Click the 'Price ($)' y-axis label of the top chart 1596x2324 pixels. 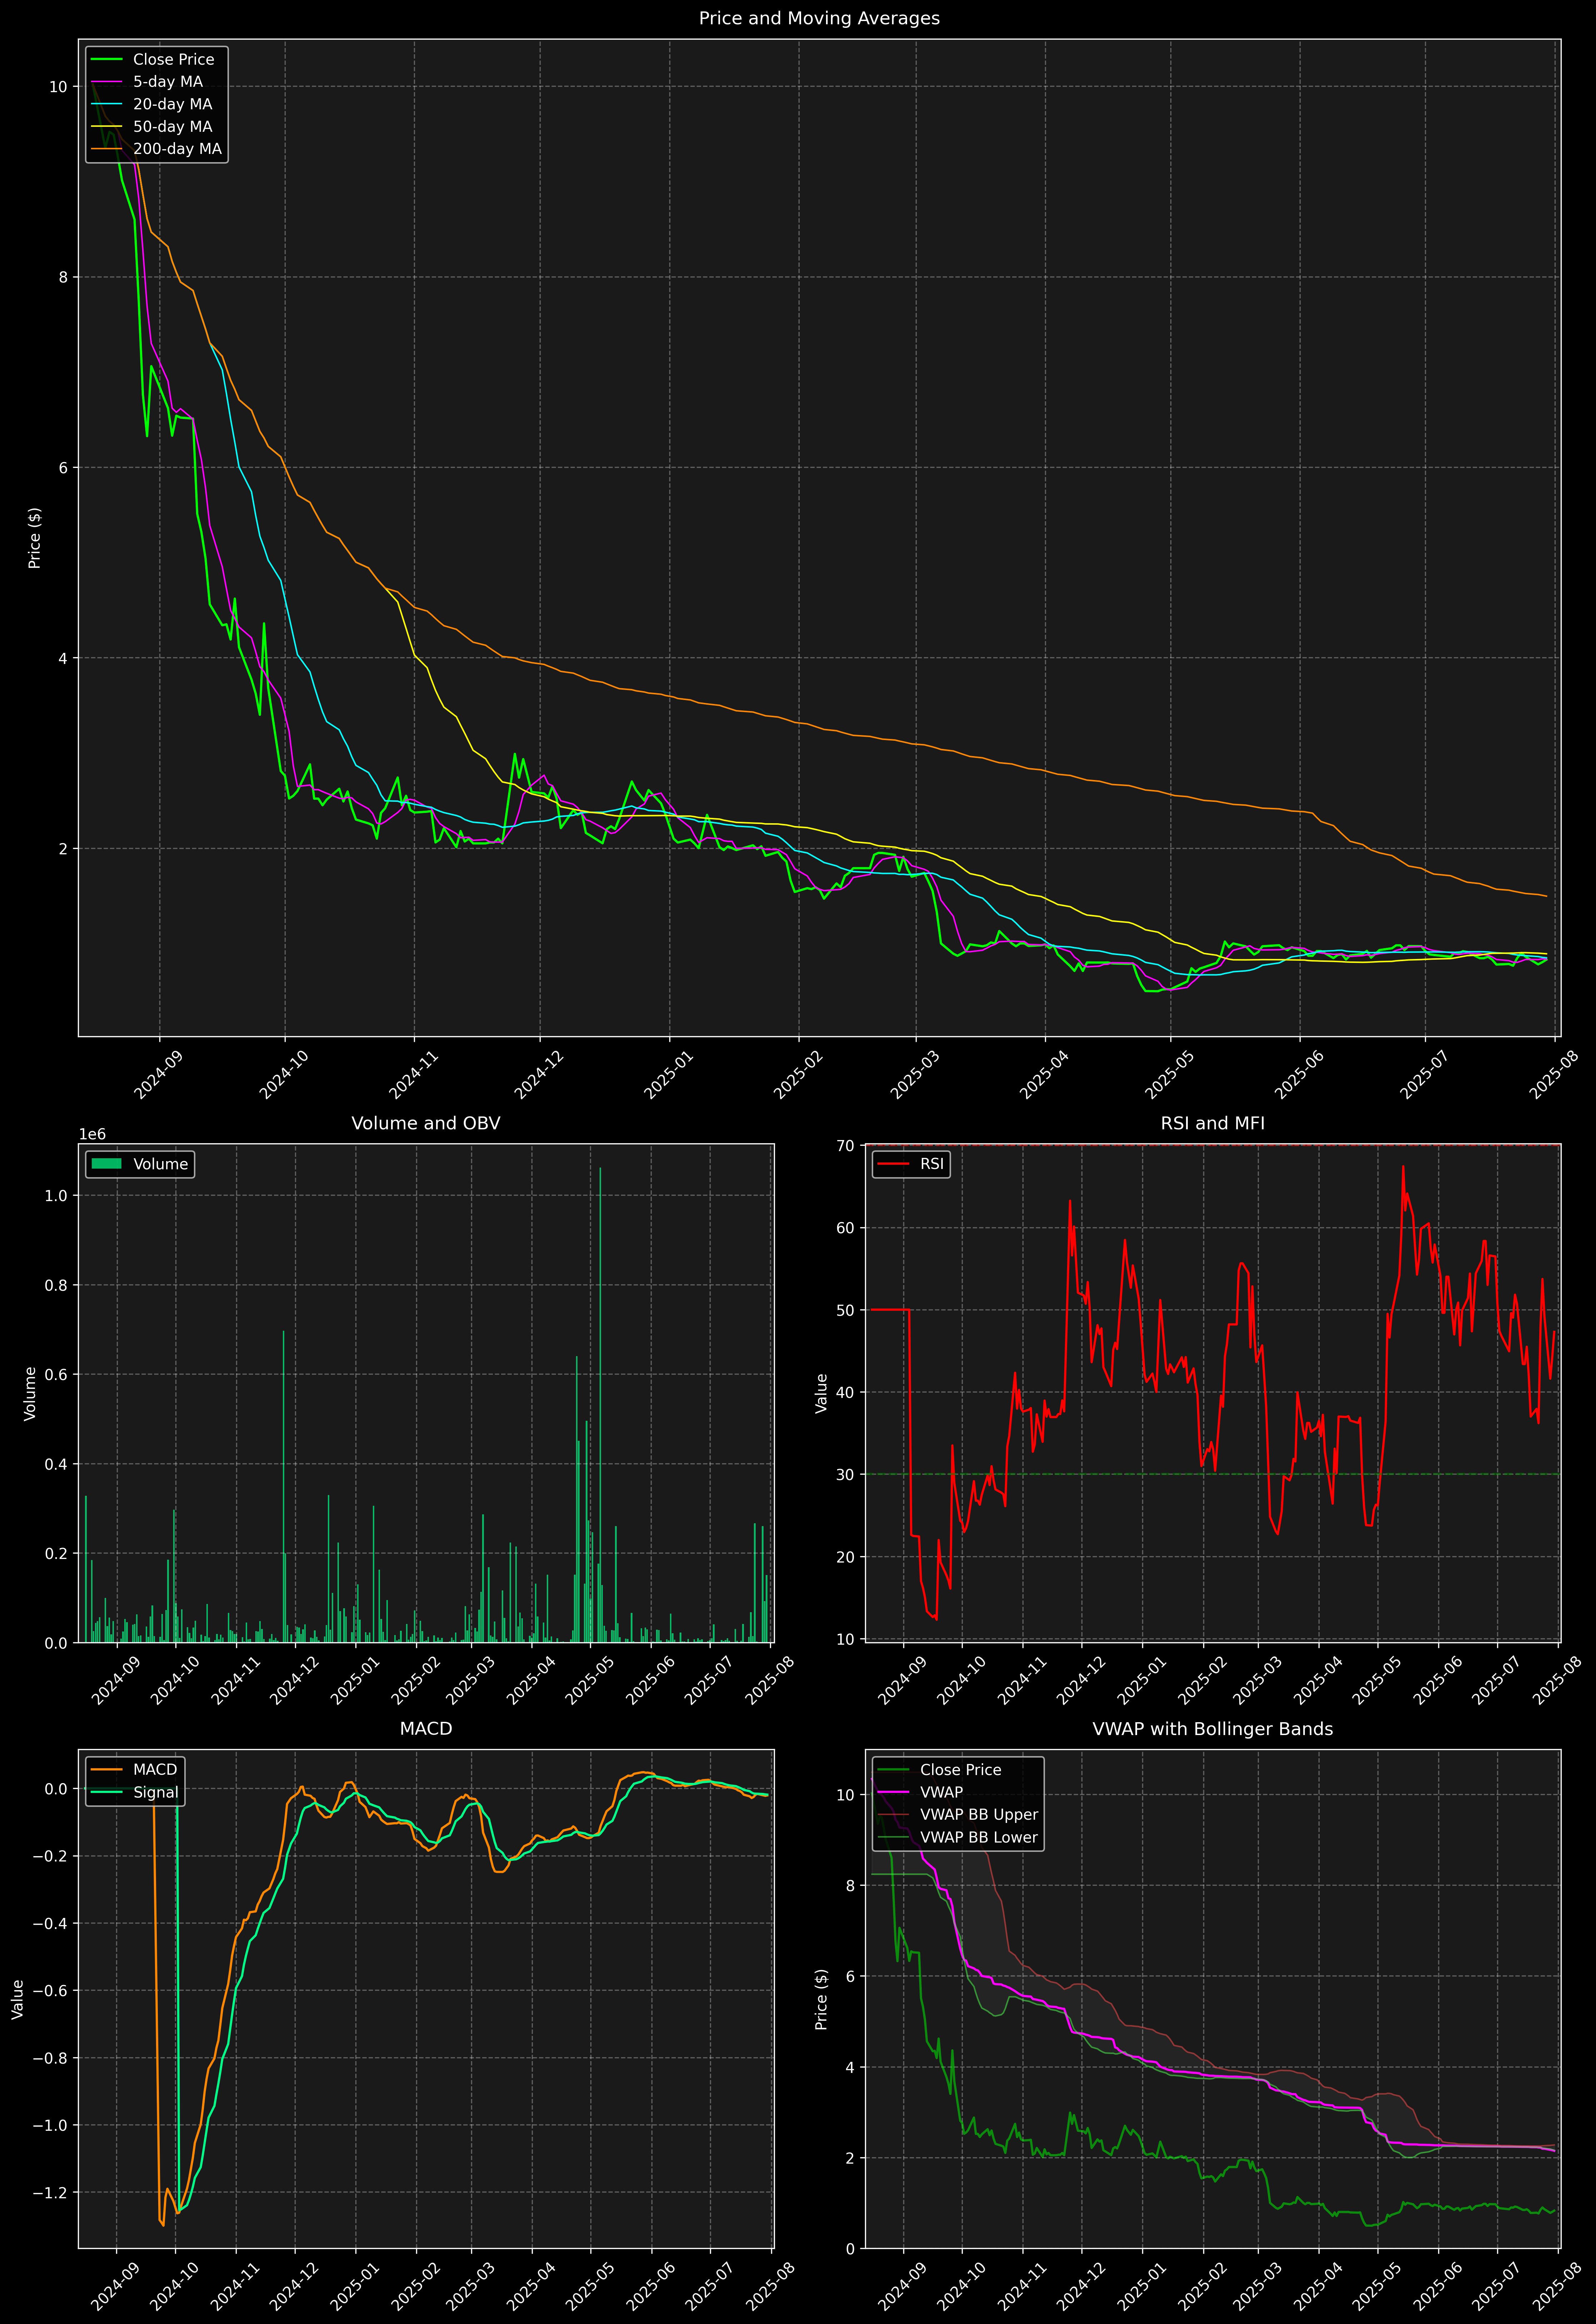[35, 538]
